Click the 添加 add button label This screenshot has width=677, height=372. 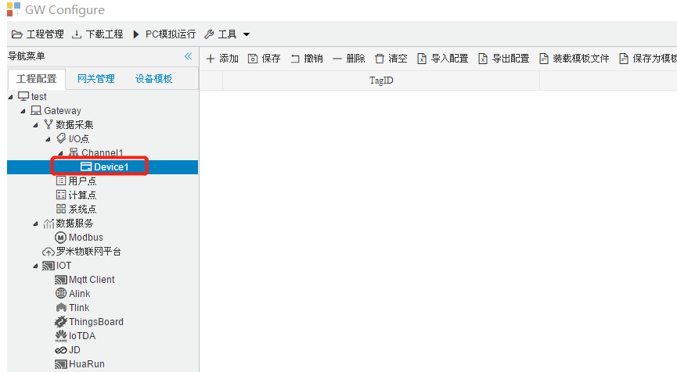pyautogui.click(x=229, y=59)
